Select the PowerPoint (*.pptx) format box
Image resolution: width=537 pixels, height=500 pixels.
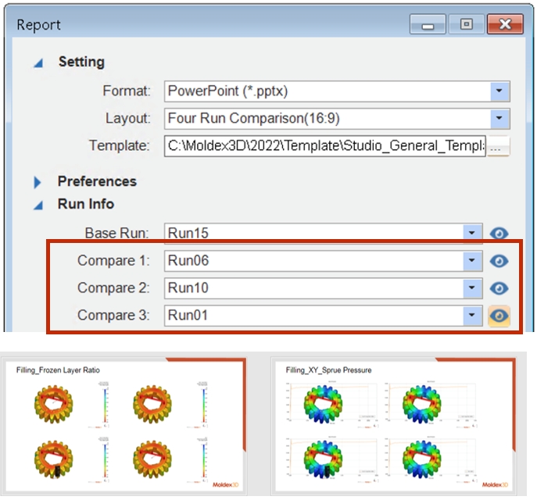coord(337,91)
